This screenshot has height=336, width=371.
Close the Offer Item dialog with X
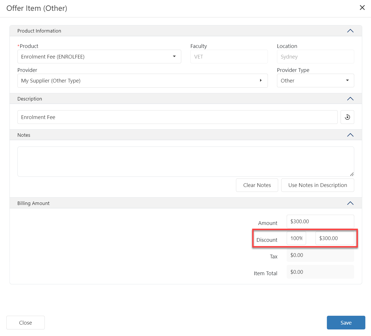pyautogui.click(x=362, y=8)
